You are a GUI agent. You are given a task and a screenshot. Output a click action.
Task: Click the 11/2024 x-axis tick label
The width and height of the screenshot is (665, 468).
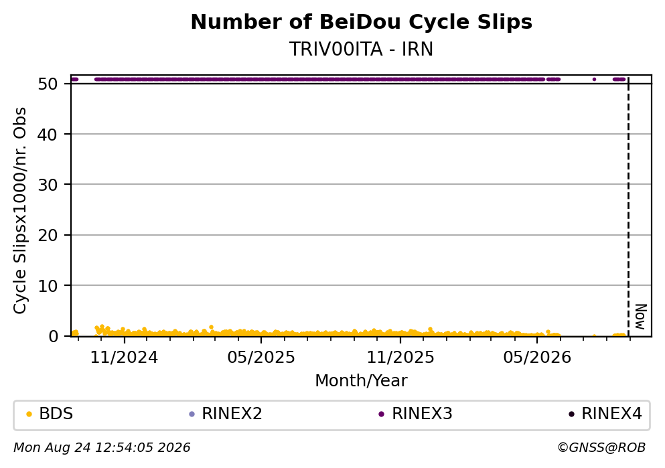point(125,358)
